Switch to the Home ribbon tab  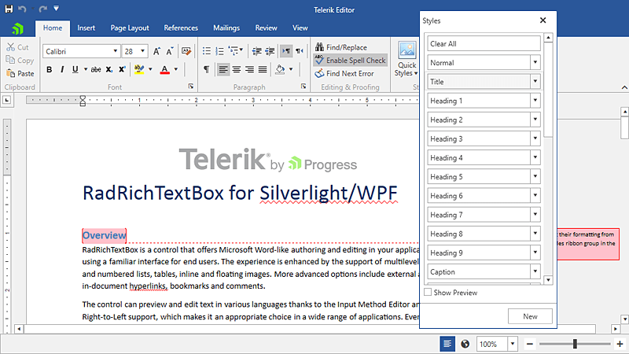[53, 28]
